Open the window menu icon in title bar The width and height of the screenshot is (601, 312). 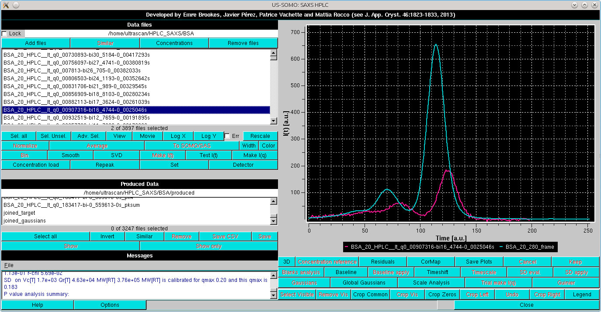[6, 4]
